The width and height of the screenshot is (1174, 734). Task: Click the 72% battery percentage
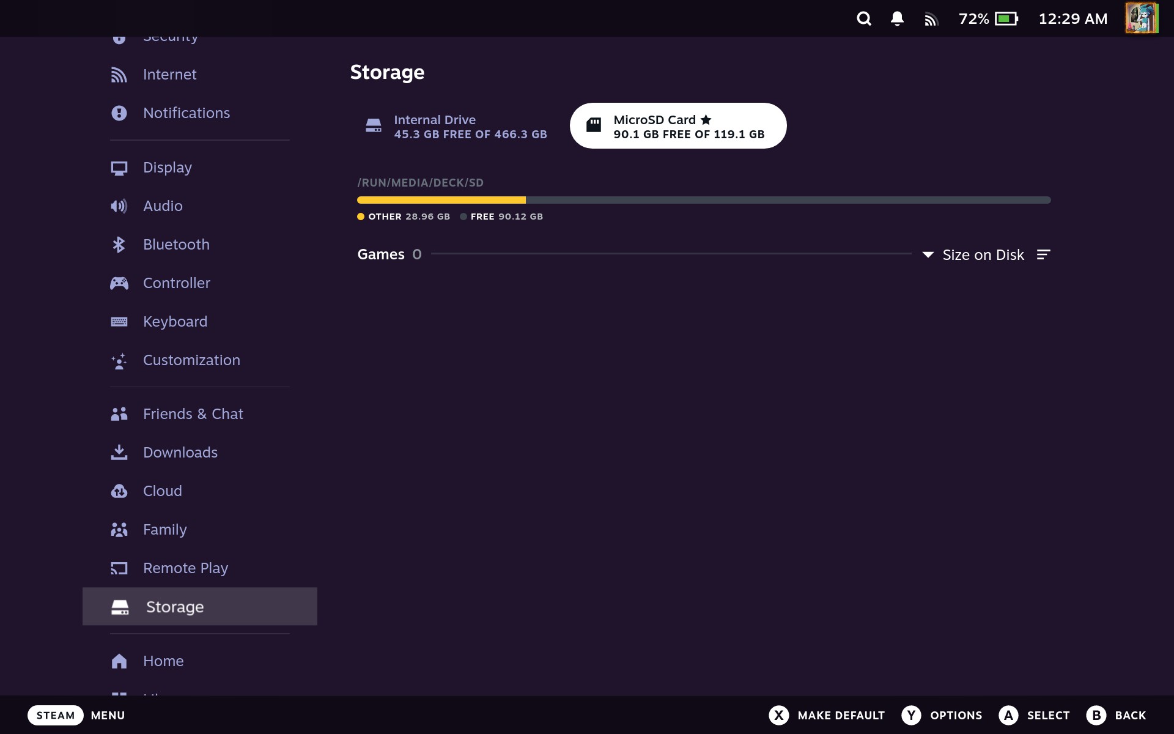[973, 19]
